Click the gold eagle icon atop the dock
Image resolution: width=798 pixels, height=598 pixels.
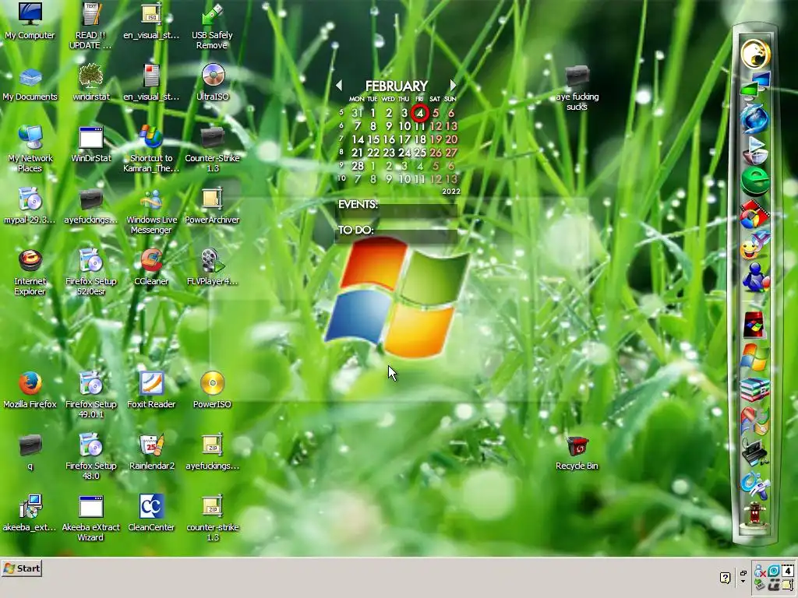(754, 53)
